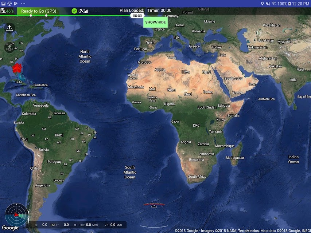
Task: Select the first white dot on progress bar
Action: coord(31,15)
